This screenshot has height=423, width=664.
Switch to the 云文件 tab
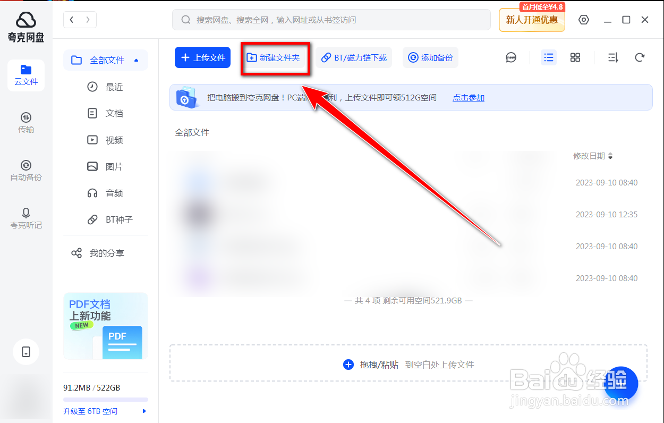25,75
